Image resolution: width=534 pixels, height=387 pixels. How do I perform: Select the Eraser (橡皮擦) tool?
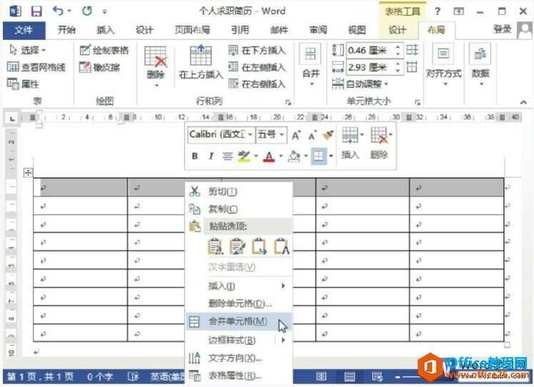[99, 67]
